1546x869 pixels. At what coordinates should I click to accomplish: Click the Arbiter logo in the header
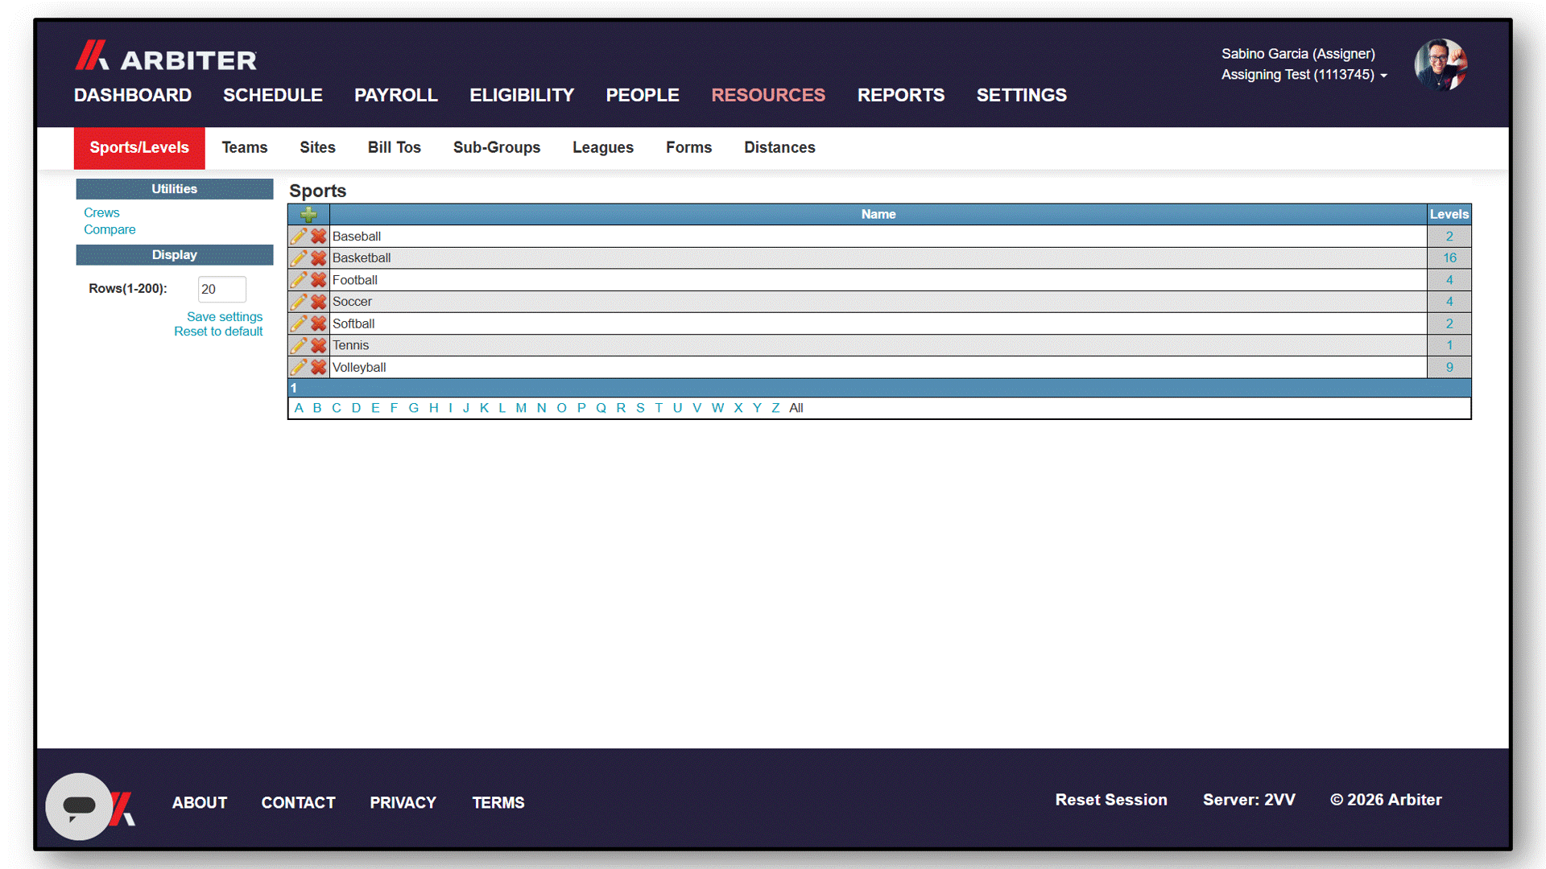(x=166, y=56)
